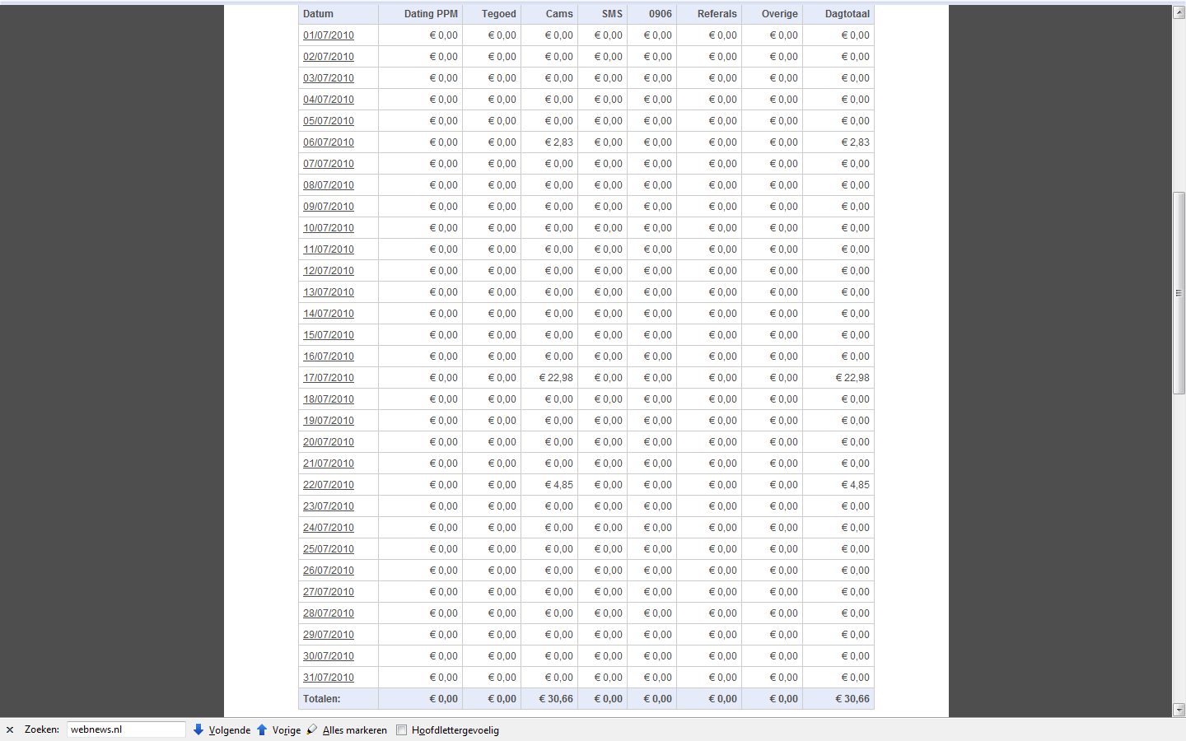Open the 30/07/2010 date link
The width and height of the screenshot is (1186, 741).
[x=329, y=656]
